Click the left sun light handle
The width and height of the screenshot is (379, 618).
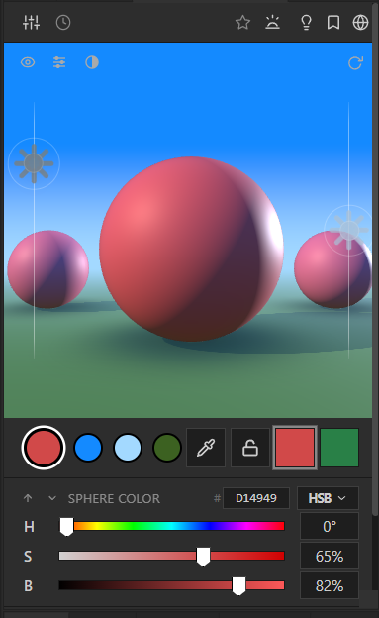point(34,163)
